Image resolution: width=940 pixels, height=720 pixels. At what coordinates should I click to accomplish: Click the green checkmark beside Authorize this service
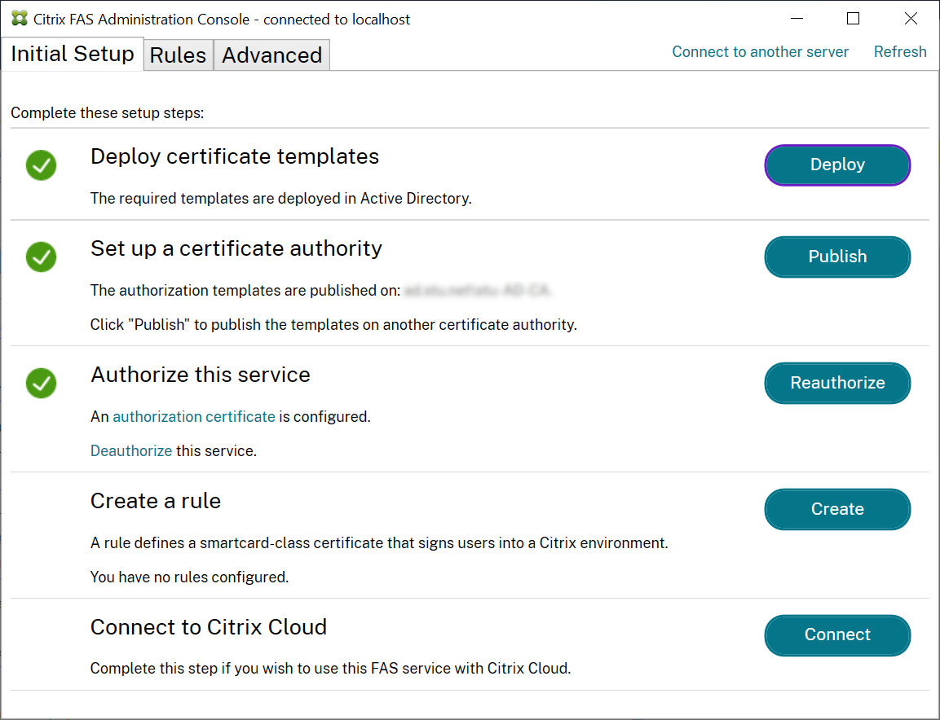click(41, 383)
